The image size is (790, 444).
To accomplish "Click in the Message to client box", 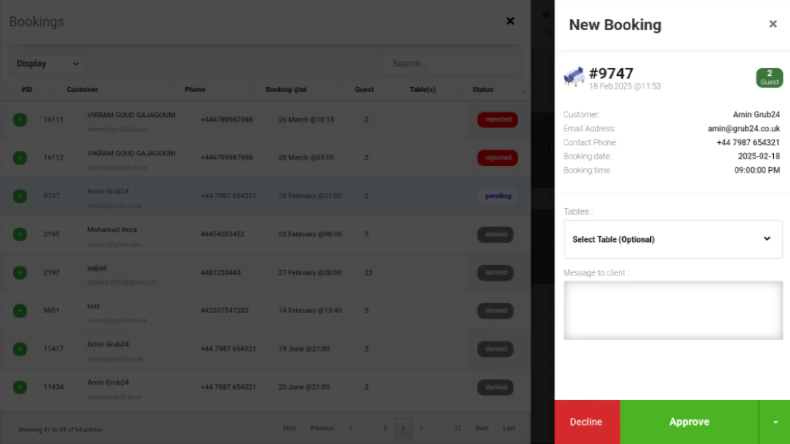I will (x=673, y=310).
